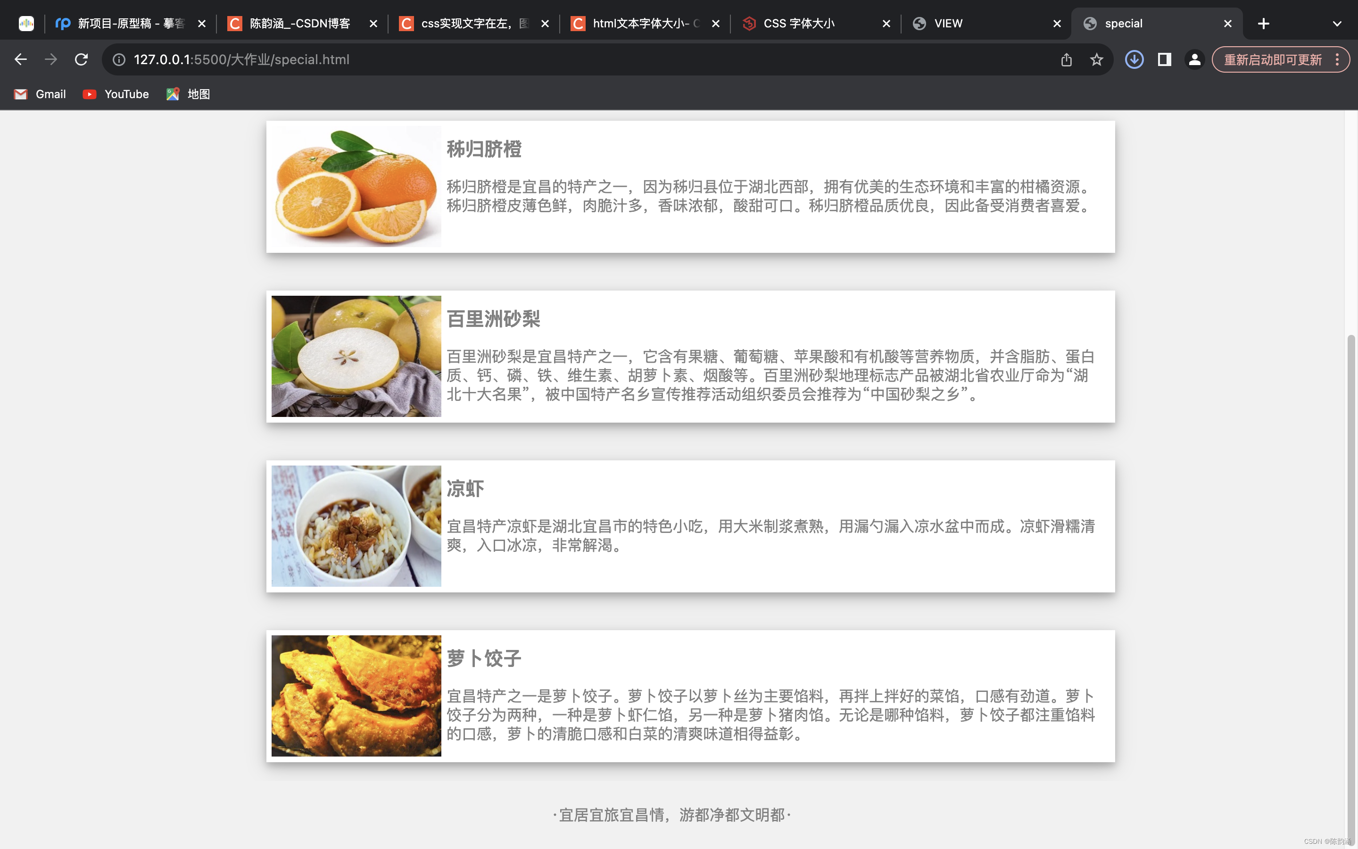Viewport: 1358px width, 849px height.
Task: Click the 重新启动即可更新 button
Action: tap(1272, 59)
